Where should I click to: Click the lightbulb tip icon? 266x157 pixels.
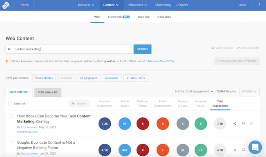coord(7,61)
